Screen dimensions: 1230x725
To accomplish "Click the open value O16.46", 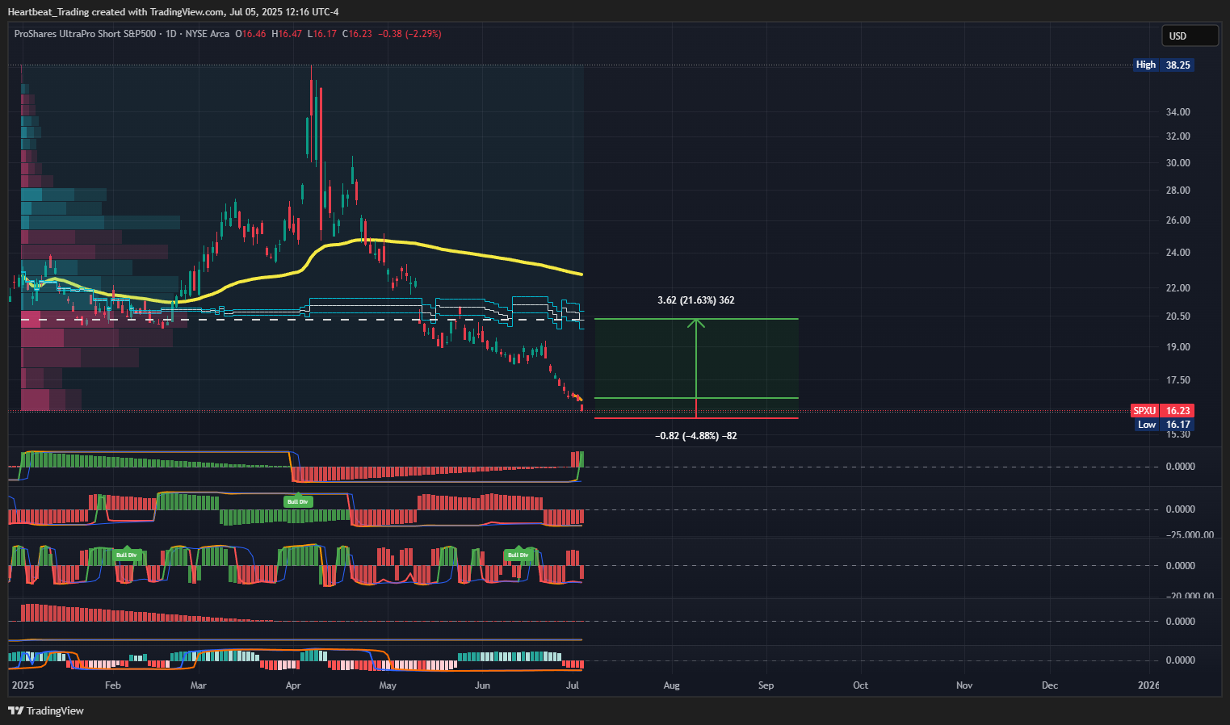I will click(x=250, y=34).
